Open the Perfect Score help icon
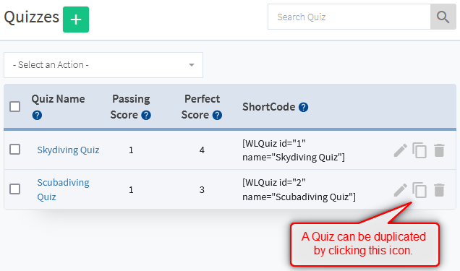460x271 pixels. click(217, 115)
